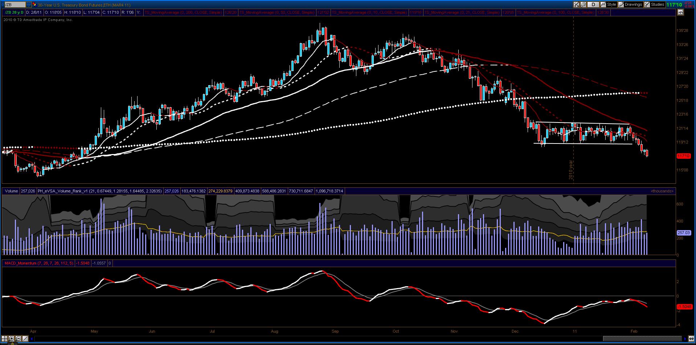Click the 1,096,718.3714 volume rank value
The height and width of the screenshot is (345, 696).
coord(329,191)
